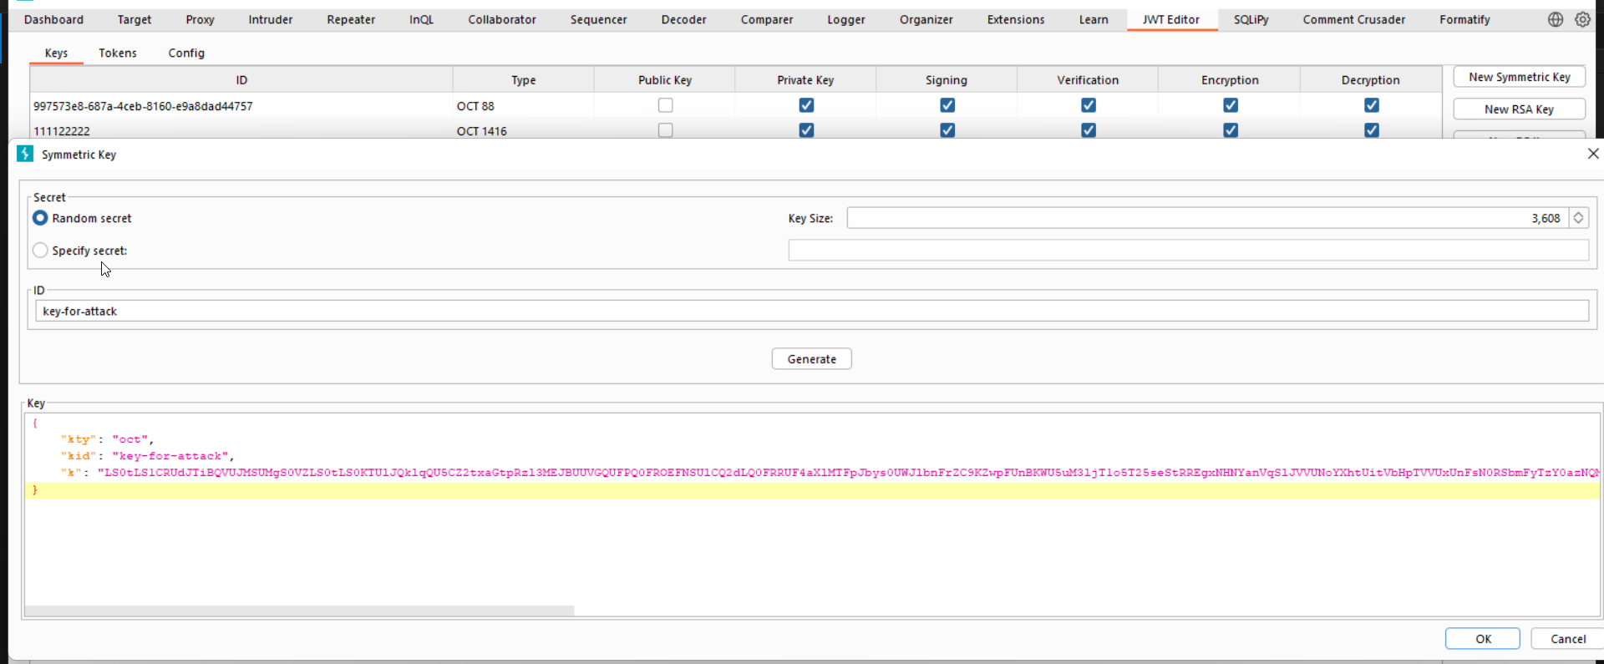This screenshot has height=664, width=1604.
Task: Click the Symmetric Key dialog lightning icon
Action: [25, 154]
